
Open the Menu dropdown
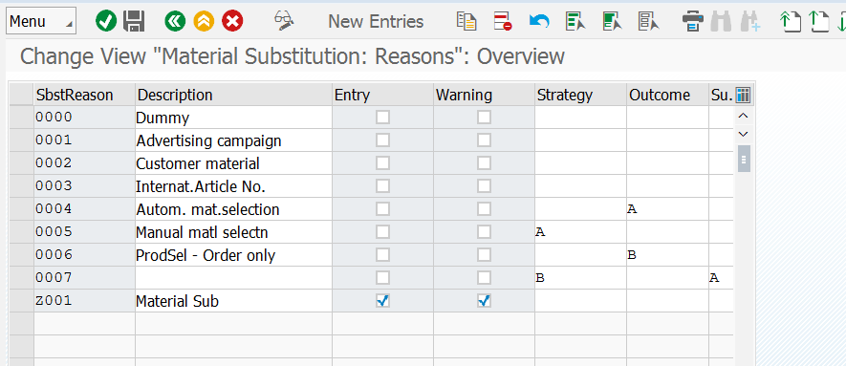41,22
